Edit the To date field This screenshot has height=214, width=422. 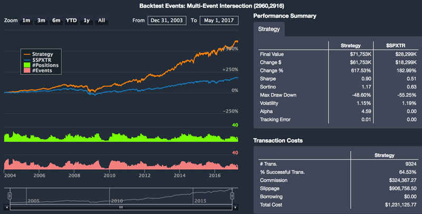(x=219, y=21)
